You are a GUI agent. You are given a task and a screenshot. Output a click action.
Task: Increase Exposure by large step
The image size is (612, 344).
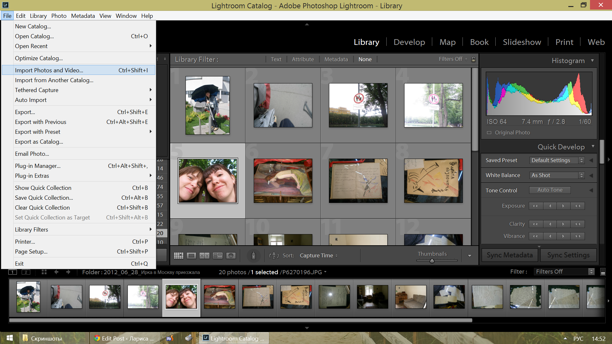pos(578,206)
